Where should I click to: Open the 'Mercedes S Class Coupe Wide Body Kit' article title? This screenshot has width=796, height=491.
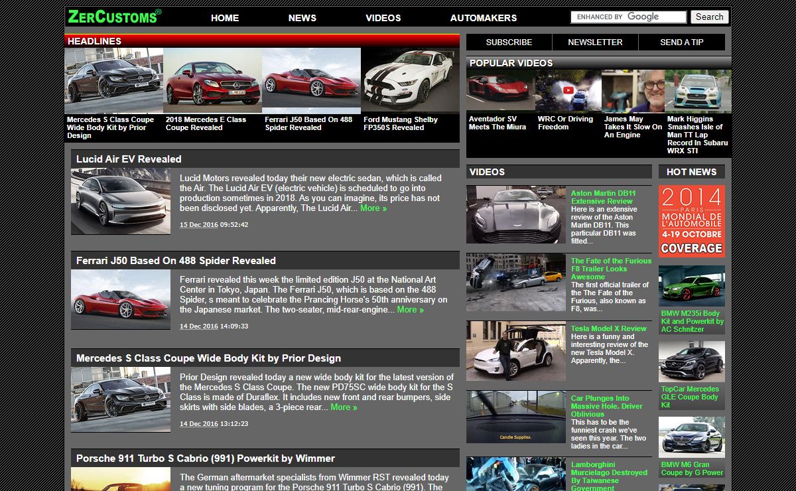point(208,358)
